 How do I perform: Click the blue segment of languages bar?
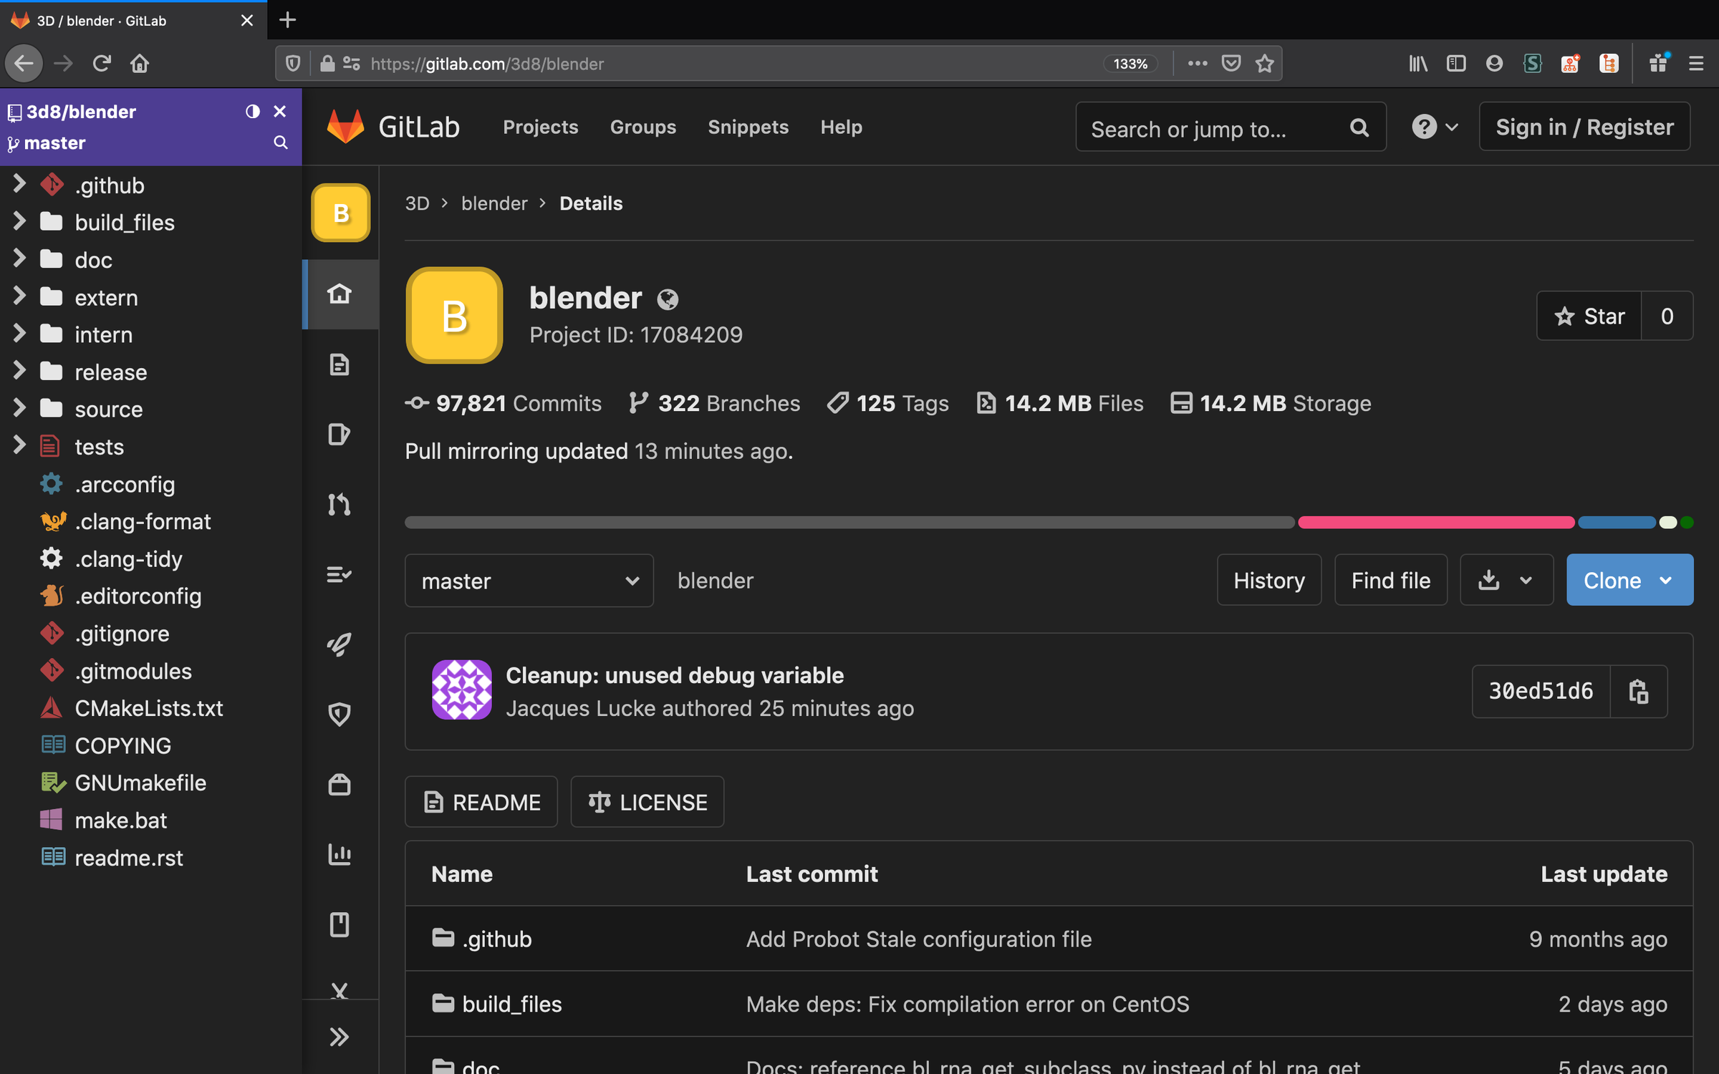tap(1617, 522)
